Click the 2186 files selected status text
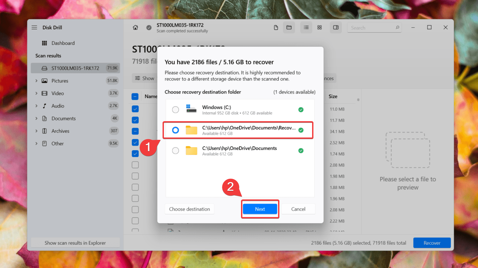 coord(358,243)
